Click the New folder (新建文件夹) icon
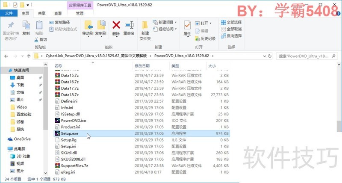Screen dimensions: 342x183 (x=145, y=25)
